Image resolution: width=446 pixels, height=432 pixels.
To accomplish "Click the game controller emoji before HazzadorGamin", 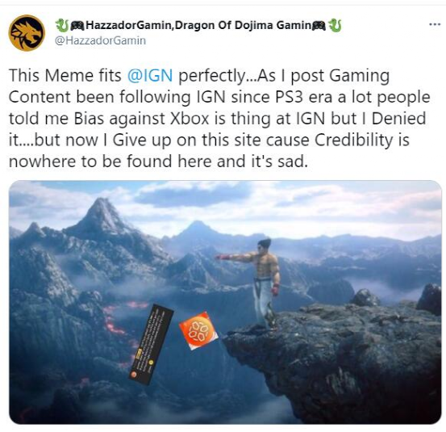I will (x=77, y=26).
